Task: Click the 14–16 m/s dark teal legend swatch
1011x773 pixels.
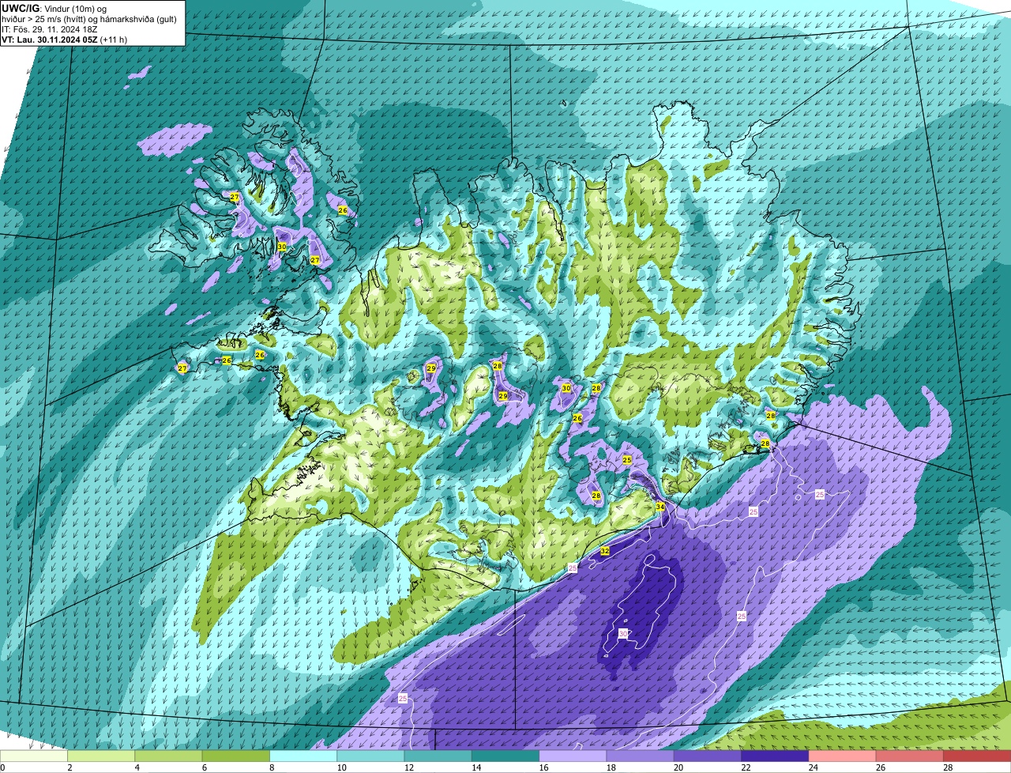Action: tap(505, 756)
